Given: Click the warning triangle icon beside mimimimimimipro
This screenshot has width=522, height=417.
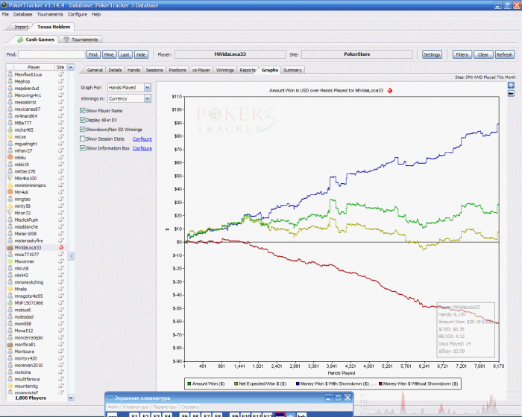Looking at the screenshot, I should (10, 185).
